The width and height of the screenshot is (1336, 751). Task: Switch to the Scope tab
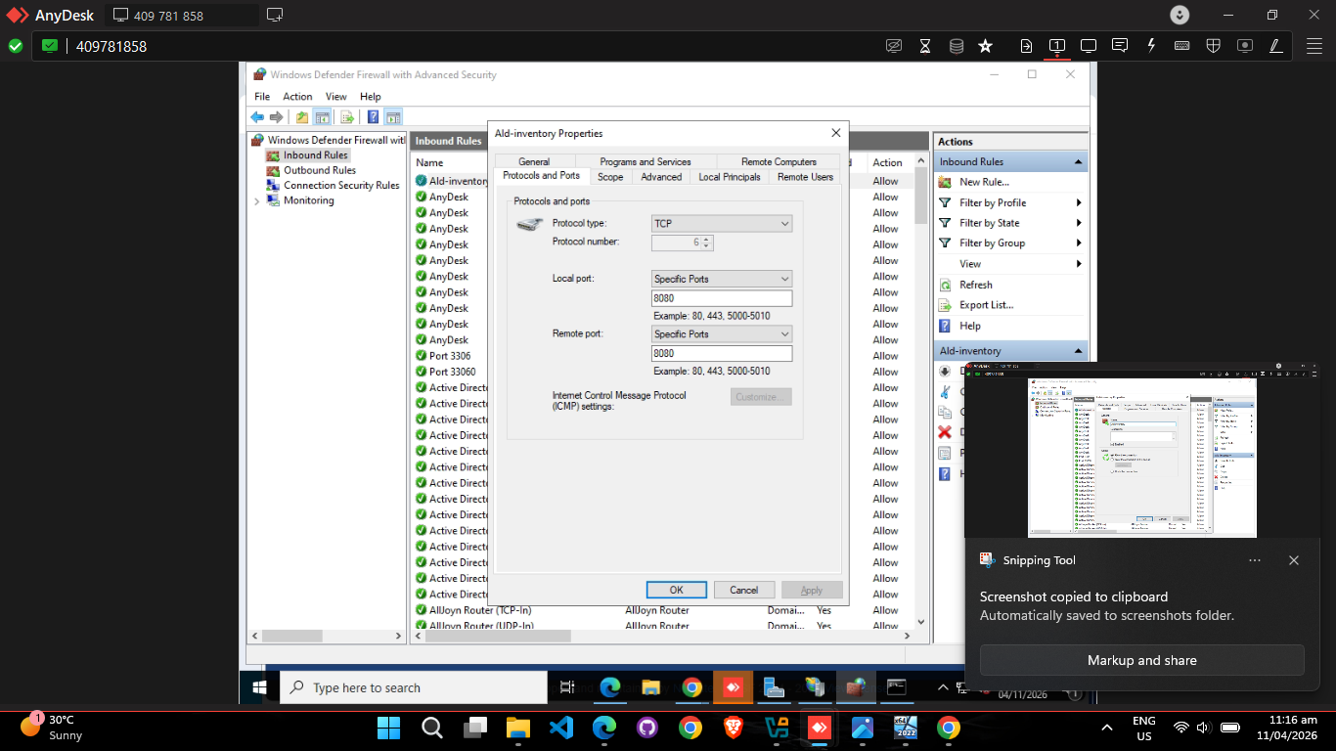click(610, 177)
